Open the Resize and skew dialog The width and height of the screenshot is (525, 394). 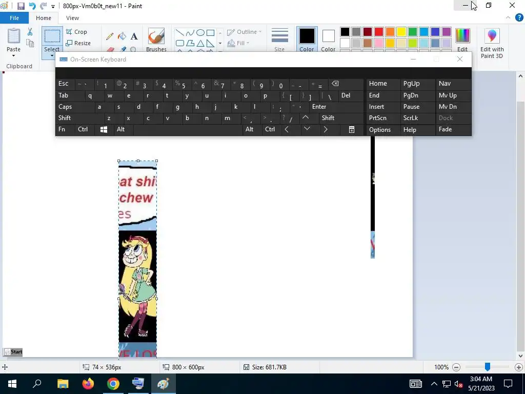(78, 43)
